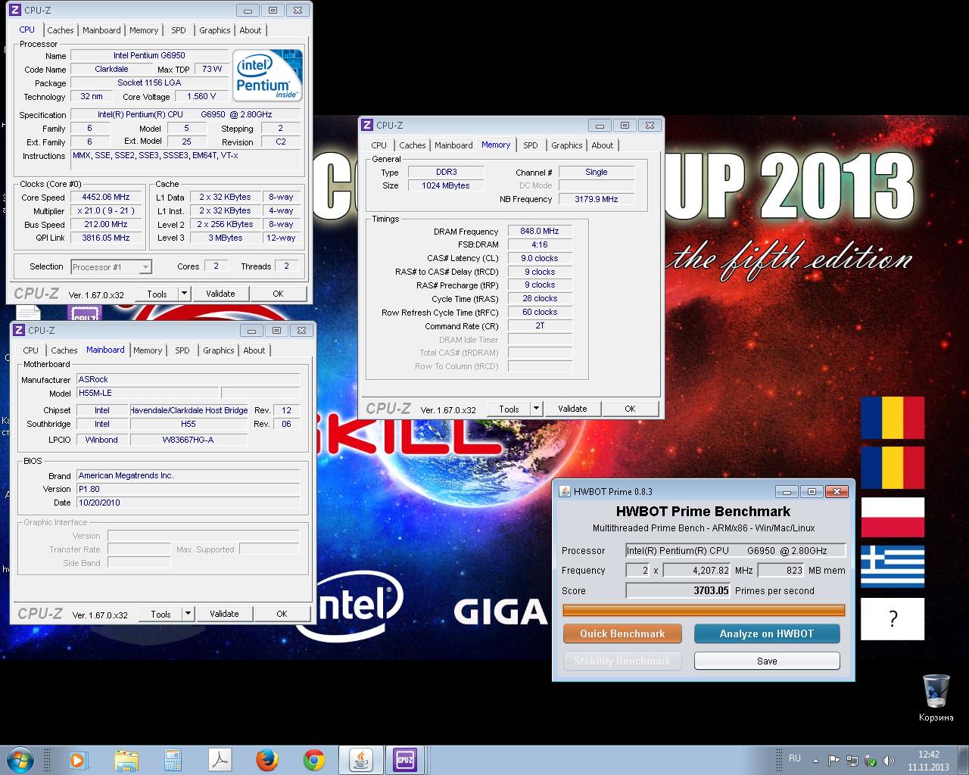Viewport: 969px width, 775px height.
Task: Click the Z icon in Mainboard CPU-Z title bar
Action: (19, 330)
